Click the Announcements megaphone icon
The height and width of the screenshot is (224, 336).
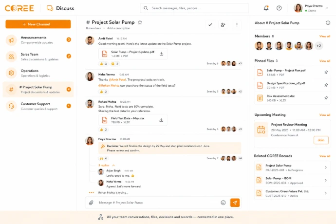[x=11, y=40]
